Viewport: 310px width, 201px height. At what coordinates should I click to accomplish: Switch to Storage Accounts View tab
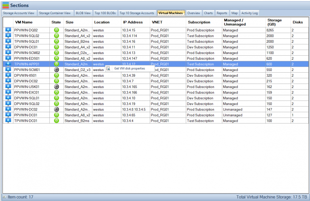19,13
